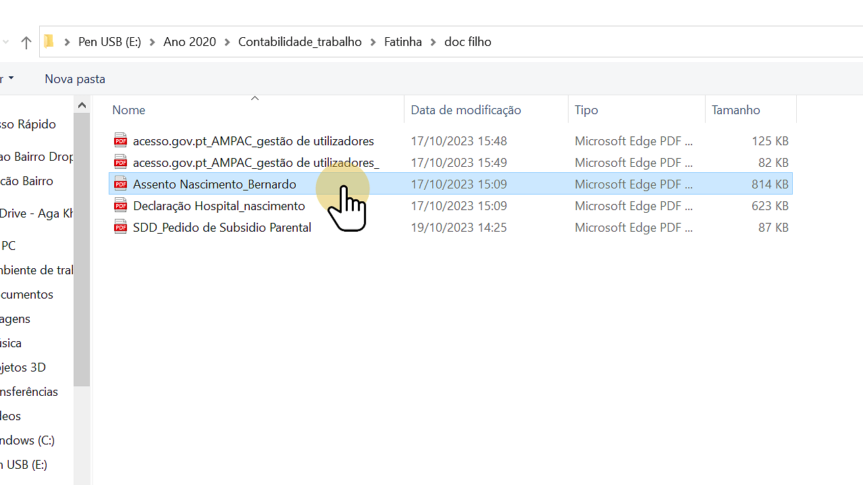This screenshot has height=485, width=863.
Task: Click PDF icon of first acesso.gov.pt file
Action: click(x=121, y=141)
